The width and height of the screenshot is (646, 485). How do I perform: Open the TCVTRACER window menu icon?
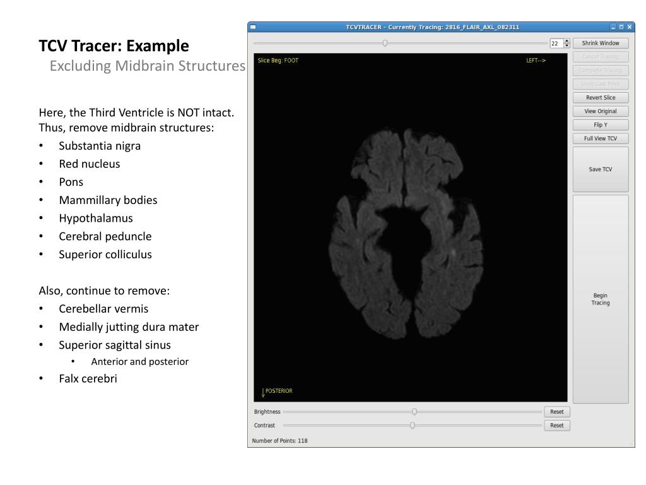[x=253, y=27]
